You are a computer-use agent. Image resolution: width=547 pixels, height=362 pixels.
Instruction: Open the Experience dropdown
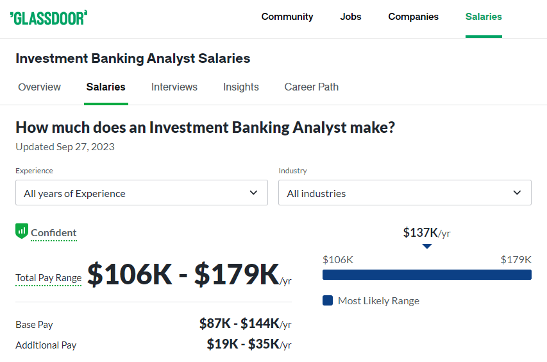tap(142, 193)
